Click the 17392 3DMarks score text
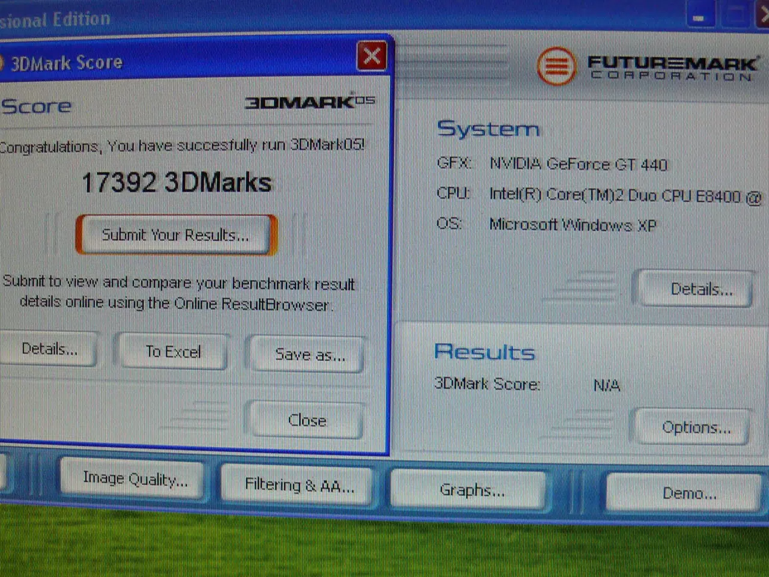 coord(176,183)
